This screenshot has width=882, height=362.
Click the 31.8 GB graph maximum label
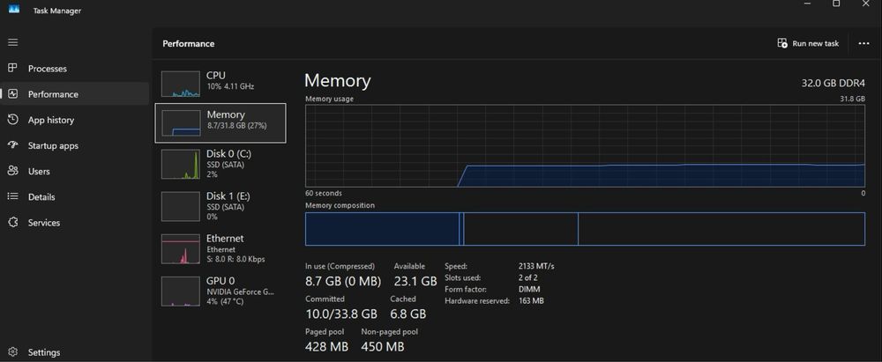point(852,99)
